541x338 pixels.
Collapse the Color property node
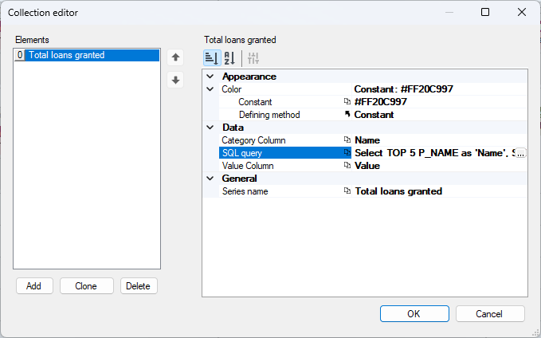pyautogui.click(x=210, y=89)
